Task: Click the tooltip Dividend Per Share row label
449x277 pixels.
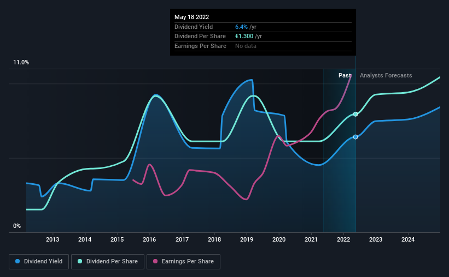Action: click(x=200, y=37)
